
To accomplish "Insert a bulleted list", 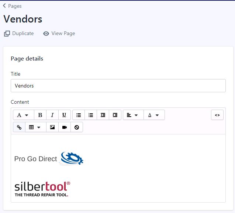I will click(79, 115).
